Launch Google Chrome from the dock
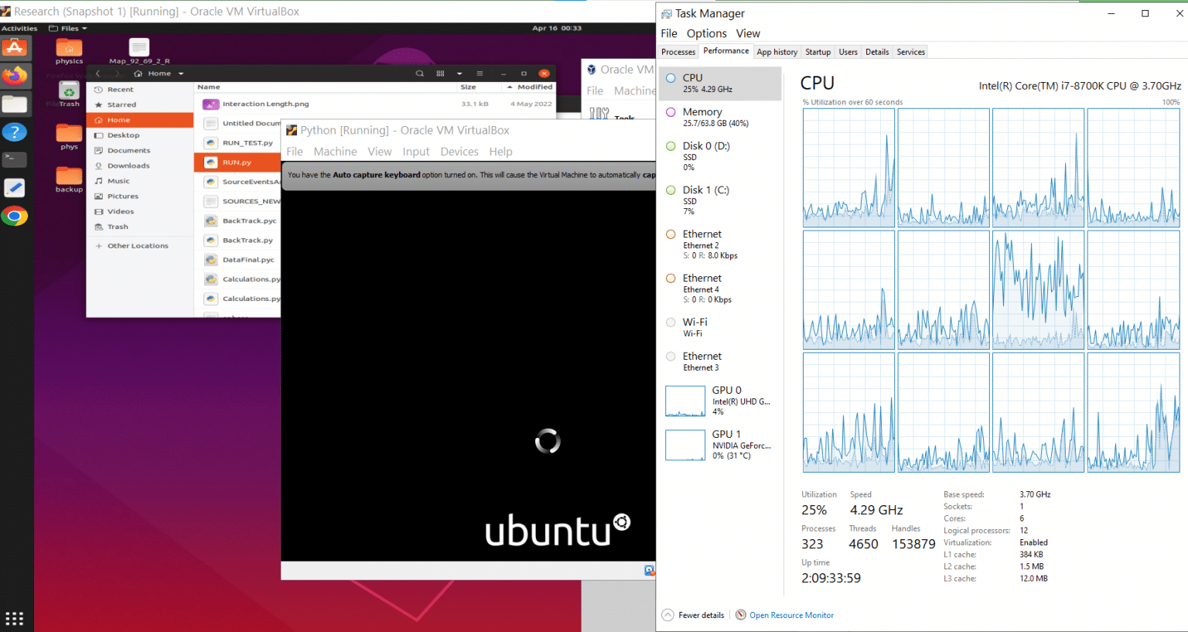The image size is (1188, 632). click(x=15, y=216)
